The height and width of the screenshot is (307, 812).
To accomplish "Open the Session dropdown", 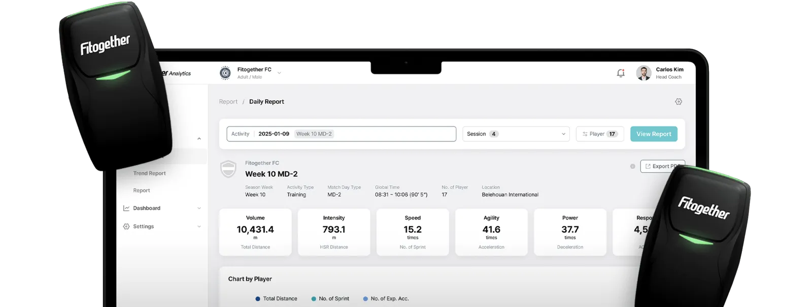I will [x=516, y=134].
